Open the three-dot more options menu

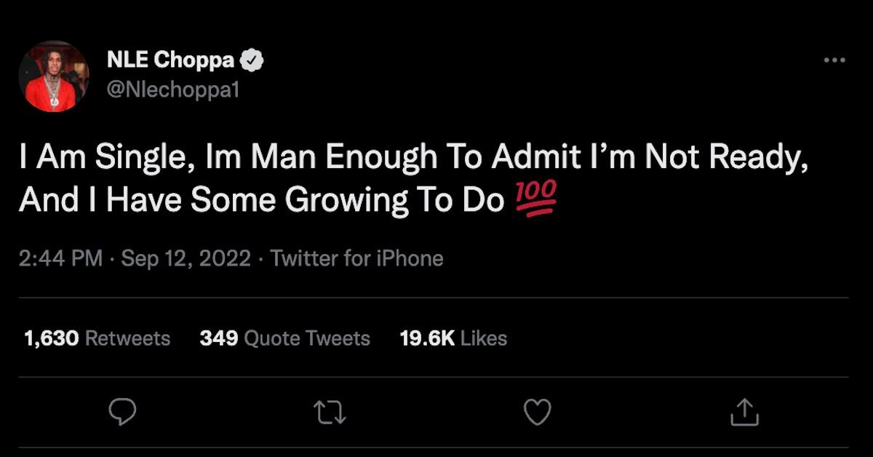coord(834,61)
